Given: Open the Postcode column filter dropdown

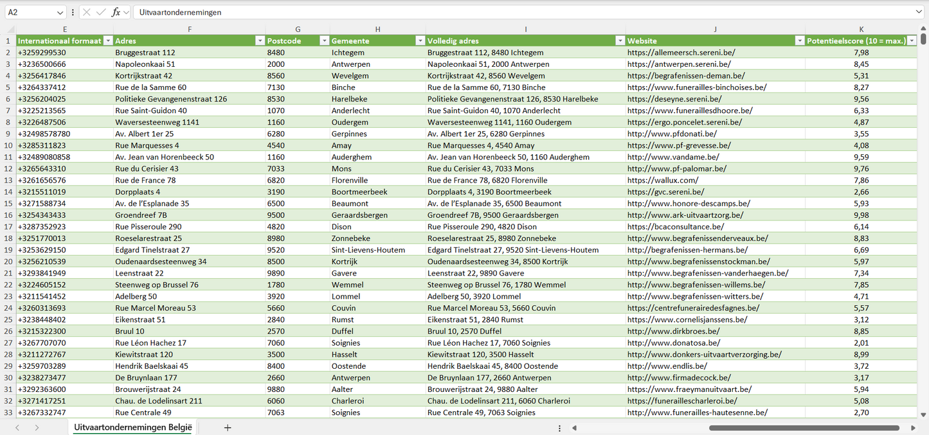Looking at the screenshot, I should (324, 40).
